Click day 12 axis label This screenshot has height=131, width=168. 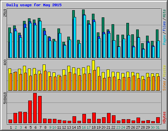tap(64, 127)
